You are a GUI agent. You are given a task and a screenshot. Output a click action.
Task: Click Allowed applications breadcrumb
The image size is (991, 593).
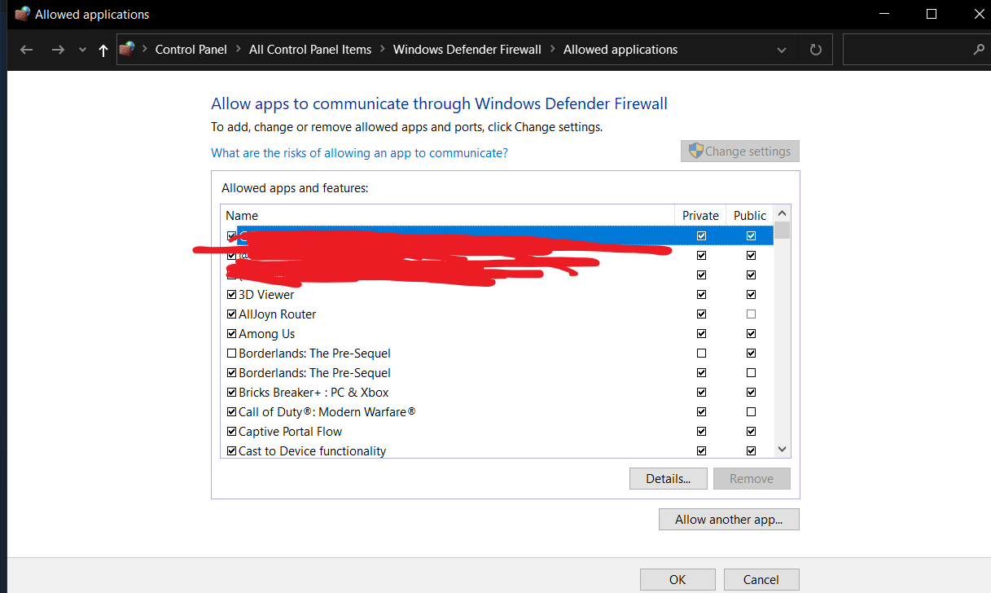(x=620, y=50)
